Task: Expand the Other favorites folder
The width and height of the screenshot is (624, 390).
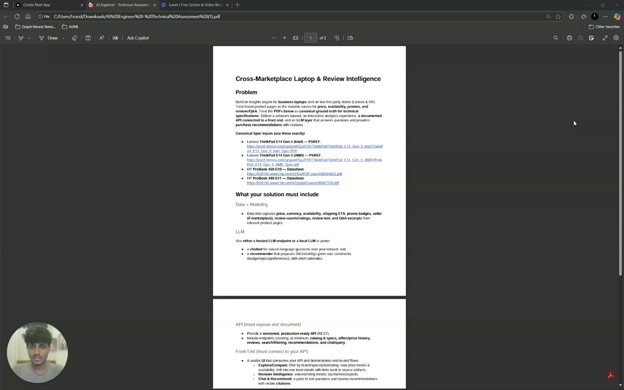Action: pos(604,27)
